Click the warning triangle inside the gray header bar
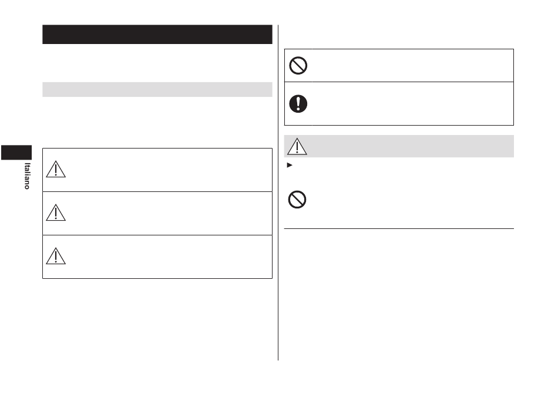 tap(297, 147)
